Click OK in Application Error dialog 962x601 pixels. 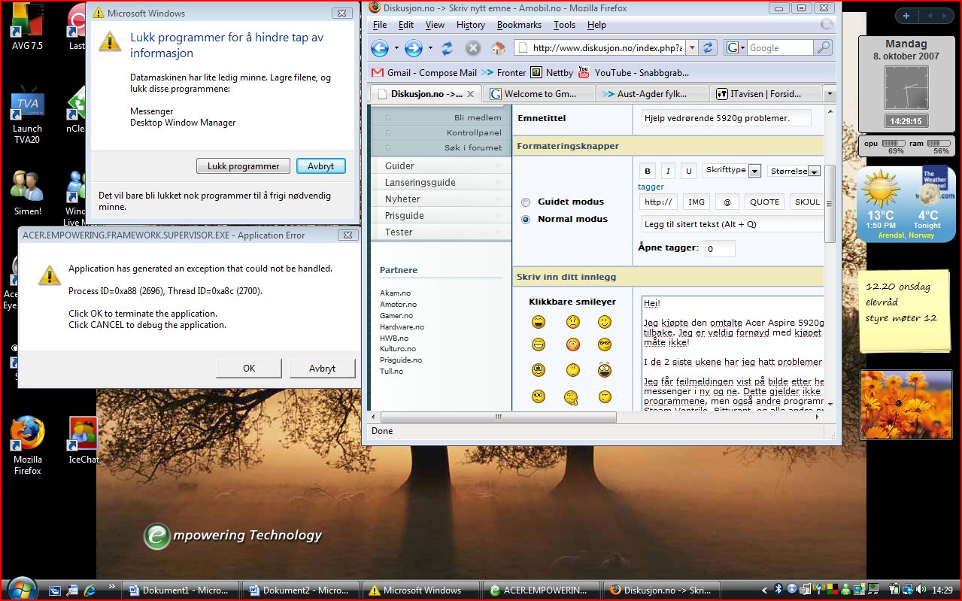click(x=249, y=369)
